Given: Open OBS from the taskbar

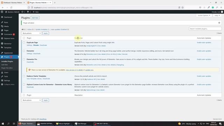Looking at the screenshot, I should (x=101, y=124).
